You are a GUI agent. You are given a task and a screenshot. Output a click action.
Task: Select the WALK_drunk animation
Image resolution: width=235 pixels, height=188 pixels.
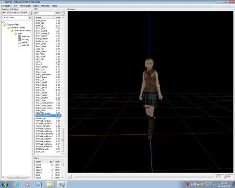click(48, 77)
